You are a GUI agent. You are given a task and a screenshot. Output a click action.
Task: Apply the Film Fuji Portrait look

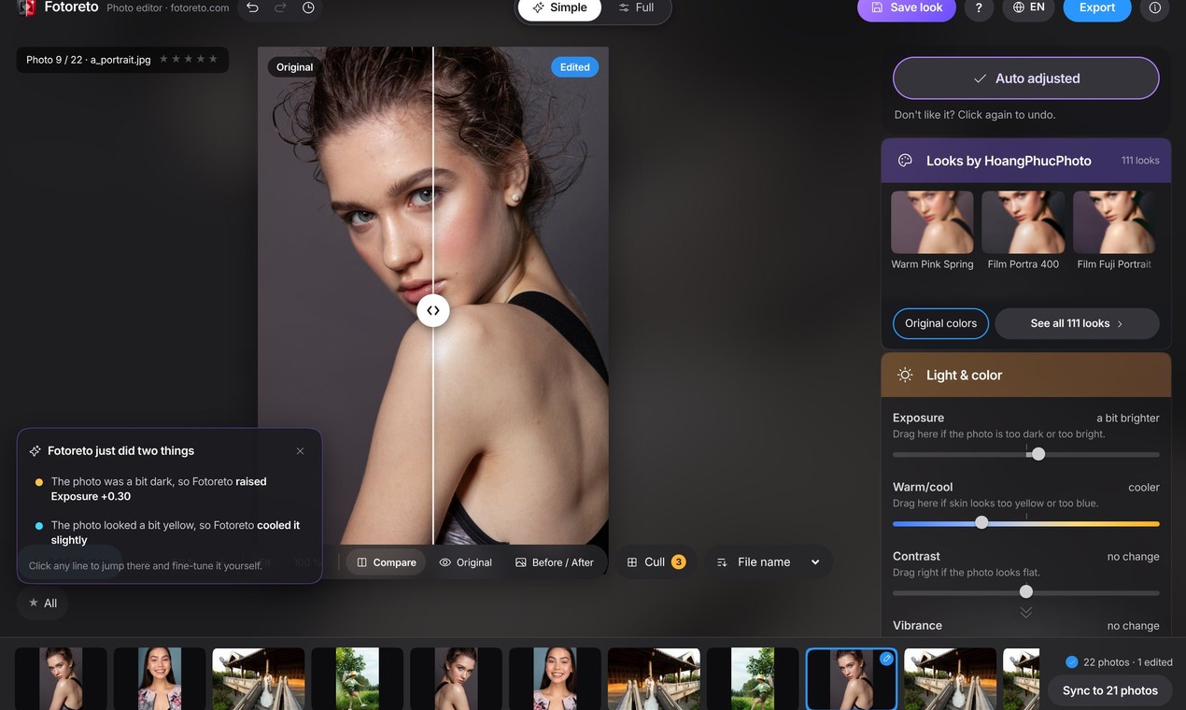1114,231
